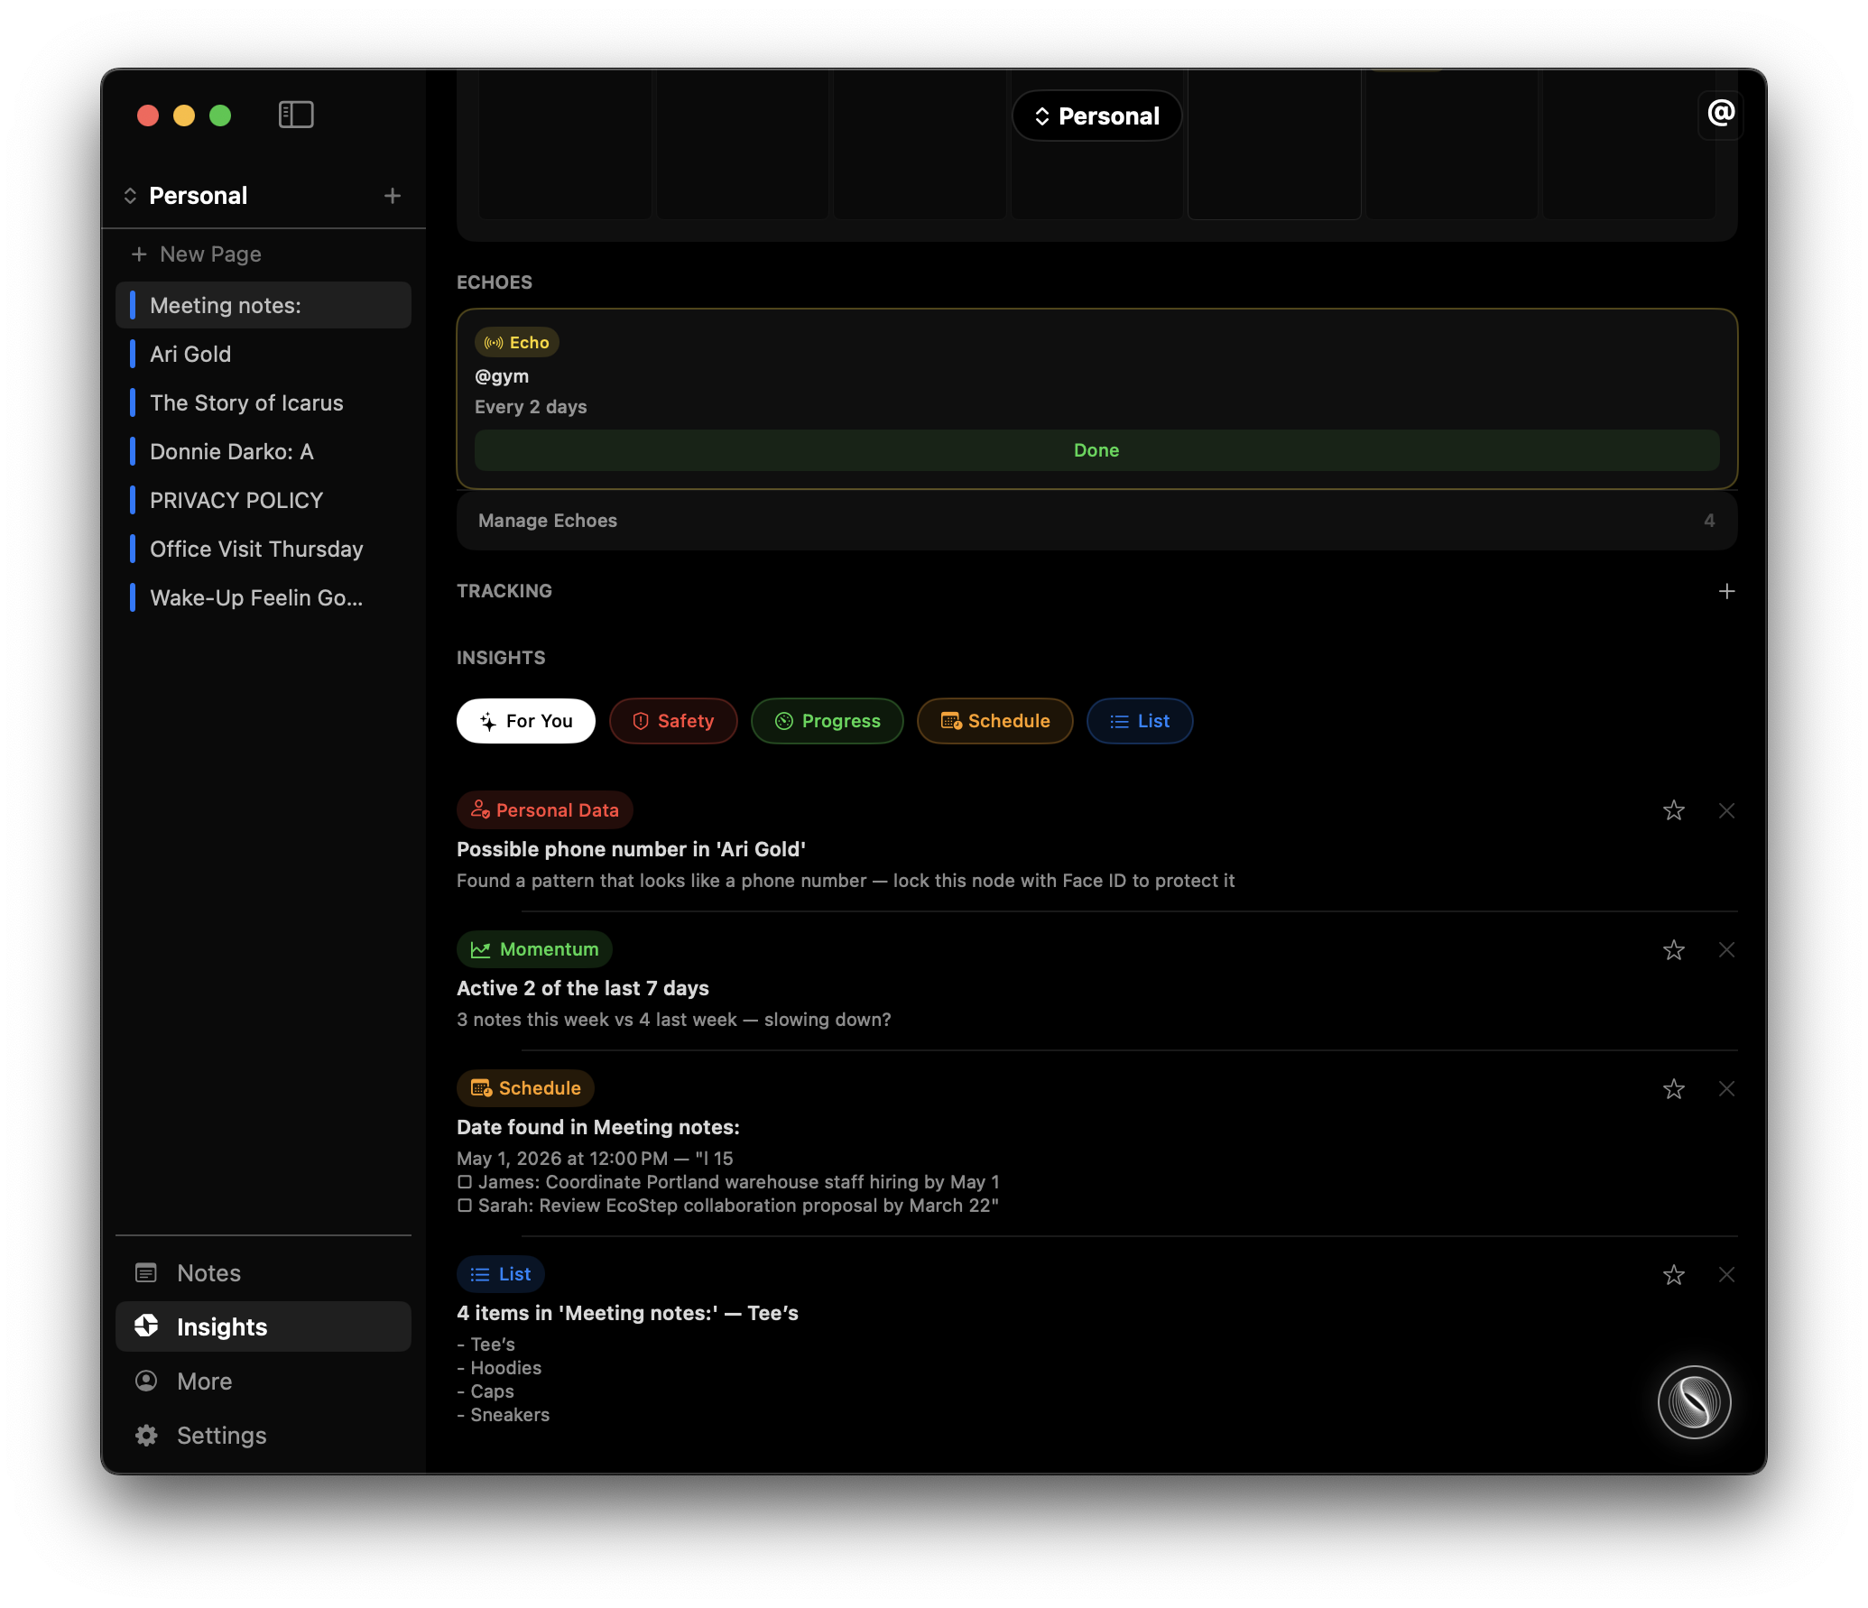Open Notes in the sidebar

(x=264, y=1272)
